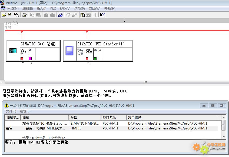Click the blue network info icon
229x157 pixels.
pos(60,15)
